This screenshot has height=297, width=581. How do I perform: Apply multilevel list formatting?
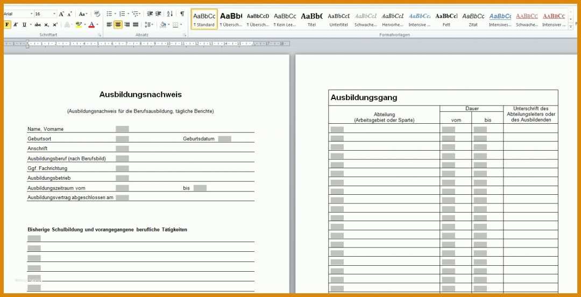135,14
